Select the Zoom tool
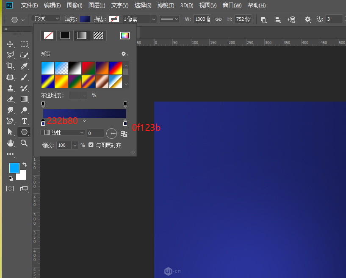 (24, 143)
